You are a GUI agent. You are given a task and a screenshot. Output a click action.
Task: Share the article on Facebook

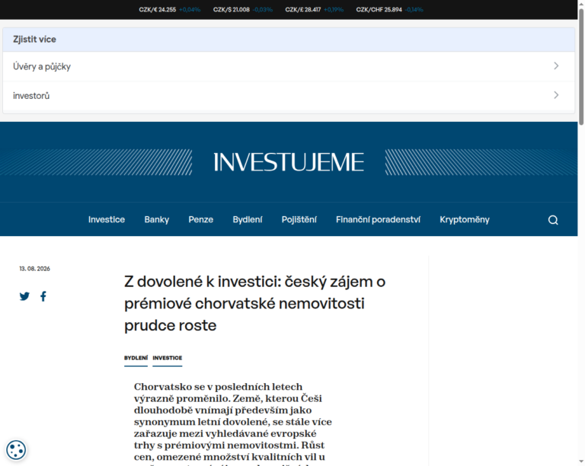click(x=43, y=296)
